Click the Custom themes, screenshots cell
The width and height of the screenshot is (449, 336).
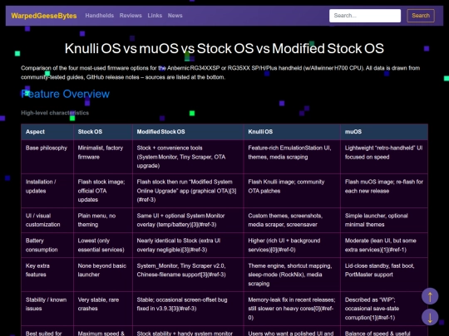(x=292, y=220)
